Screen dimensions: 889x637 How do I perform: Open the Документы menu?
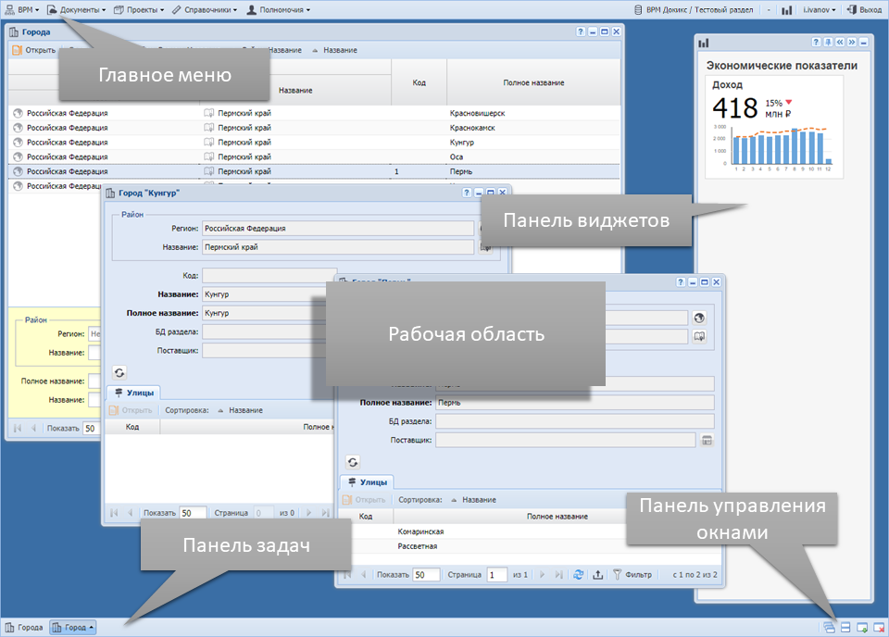coord(77,9)
